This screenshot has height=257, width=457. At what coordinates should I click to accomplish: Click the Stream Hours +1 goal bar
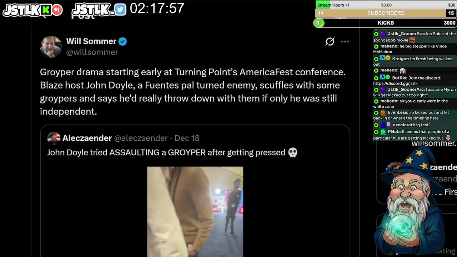click(x=386, y=5)
